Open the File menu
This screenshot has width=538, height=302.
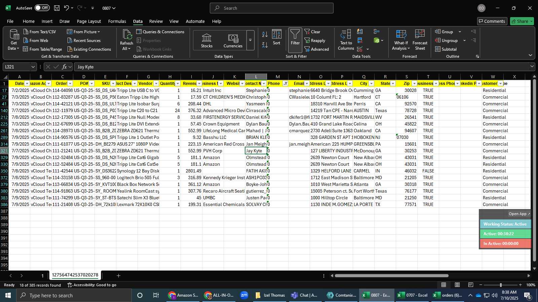pos(10,21)
